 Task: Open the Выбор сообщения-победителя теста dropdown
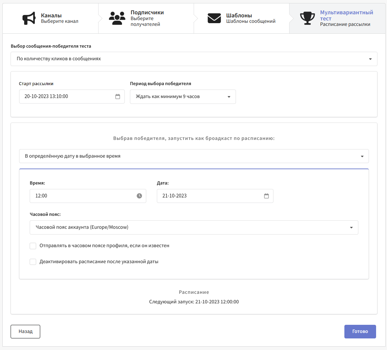tap(194, 59)
